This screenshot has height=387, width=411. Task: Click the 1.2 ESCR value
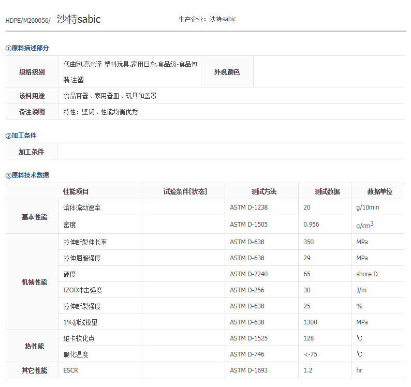308,370
